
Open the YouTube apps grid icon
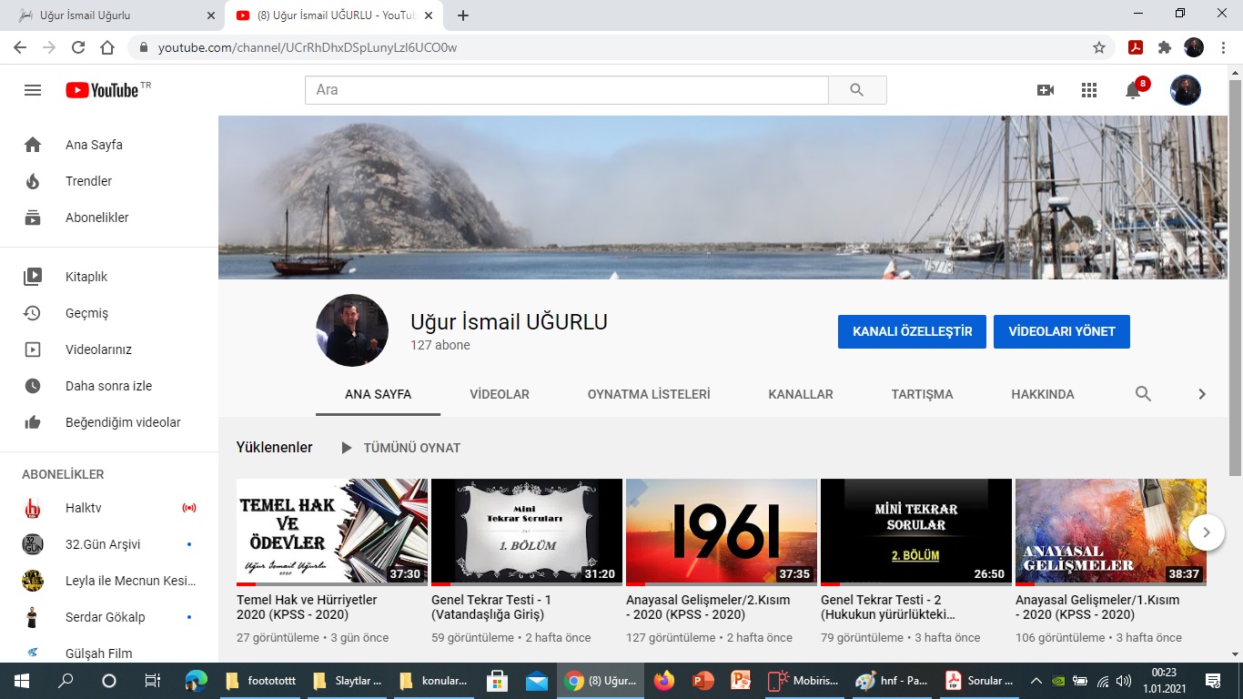tap(1089, 90)
